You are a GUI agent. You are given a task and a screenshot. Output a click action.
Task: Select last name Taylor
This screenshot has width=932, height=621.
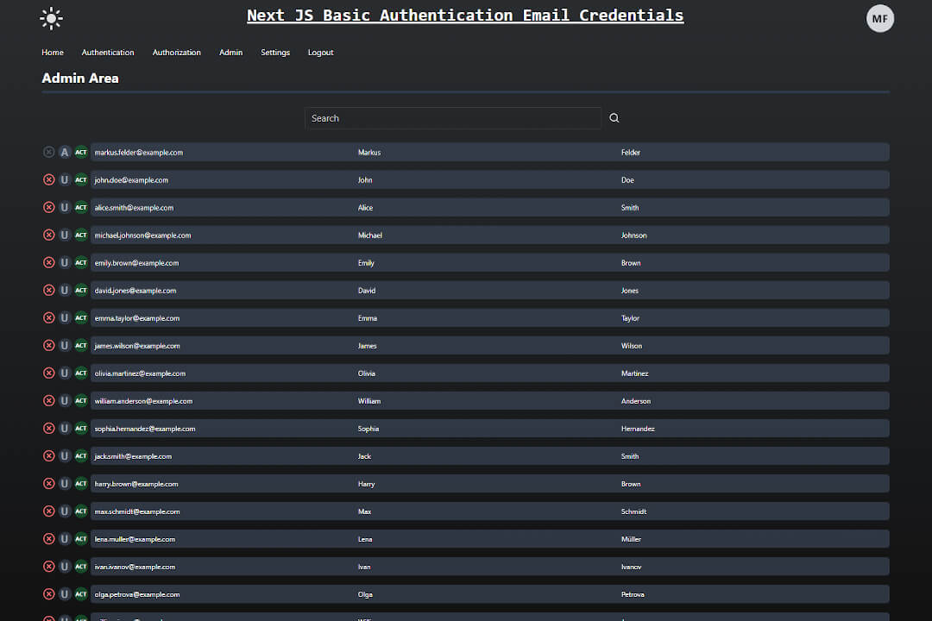(630, 318)
